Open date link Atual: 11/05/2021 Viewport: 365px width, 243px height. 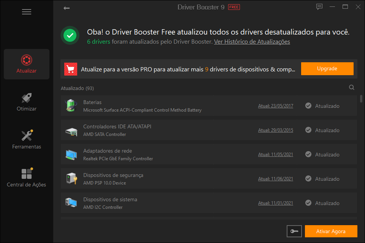tap(275, 155)
